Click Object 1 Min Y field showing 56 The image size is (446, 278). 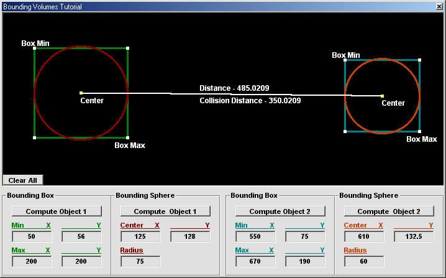click(81, 236)
